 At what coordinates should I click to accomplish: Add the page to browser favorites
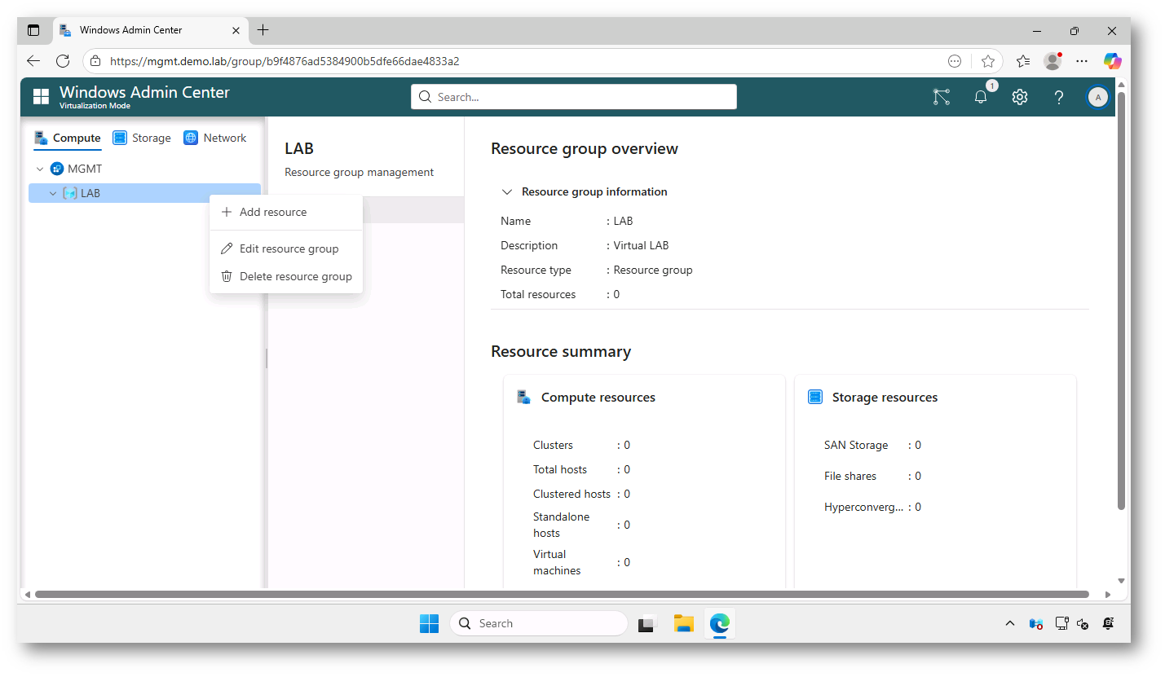tap(988, 60)
